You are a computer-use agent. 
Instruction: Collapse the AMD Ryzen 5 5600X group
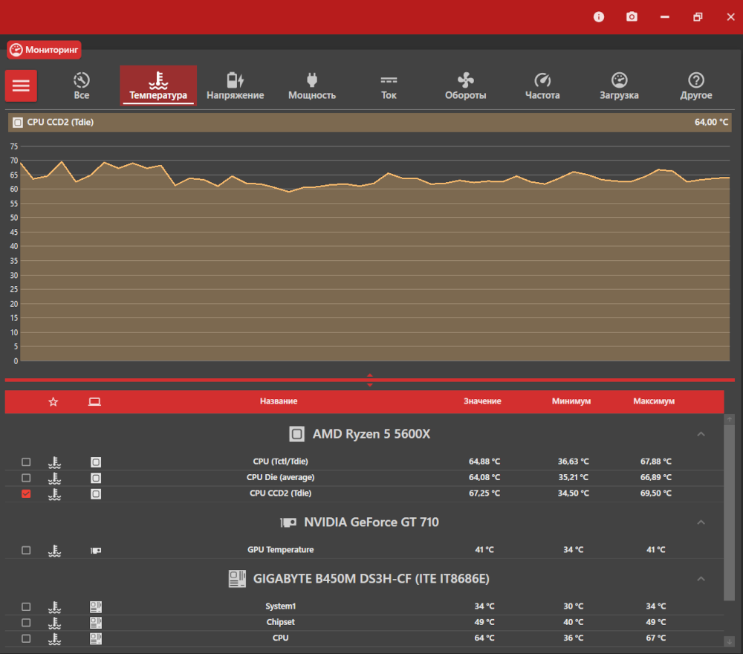coord(701,434)
